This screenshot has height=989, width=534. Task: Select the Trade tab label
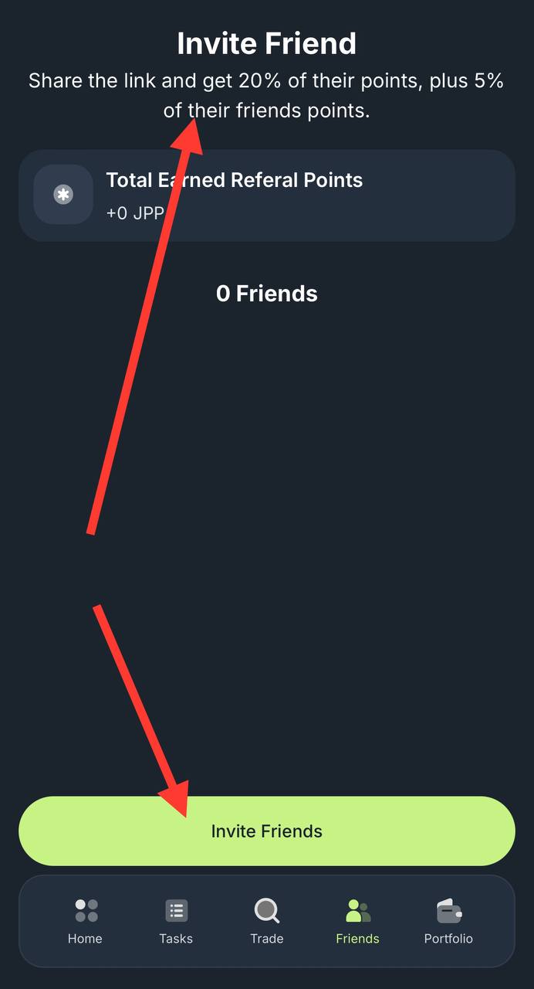coord(267,939)
